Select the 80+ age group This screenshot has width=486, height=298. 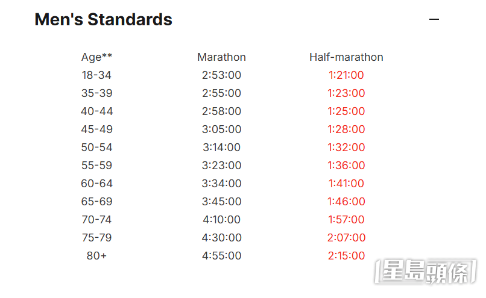pos(96,256)
